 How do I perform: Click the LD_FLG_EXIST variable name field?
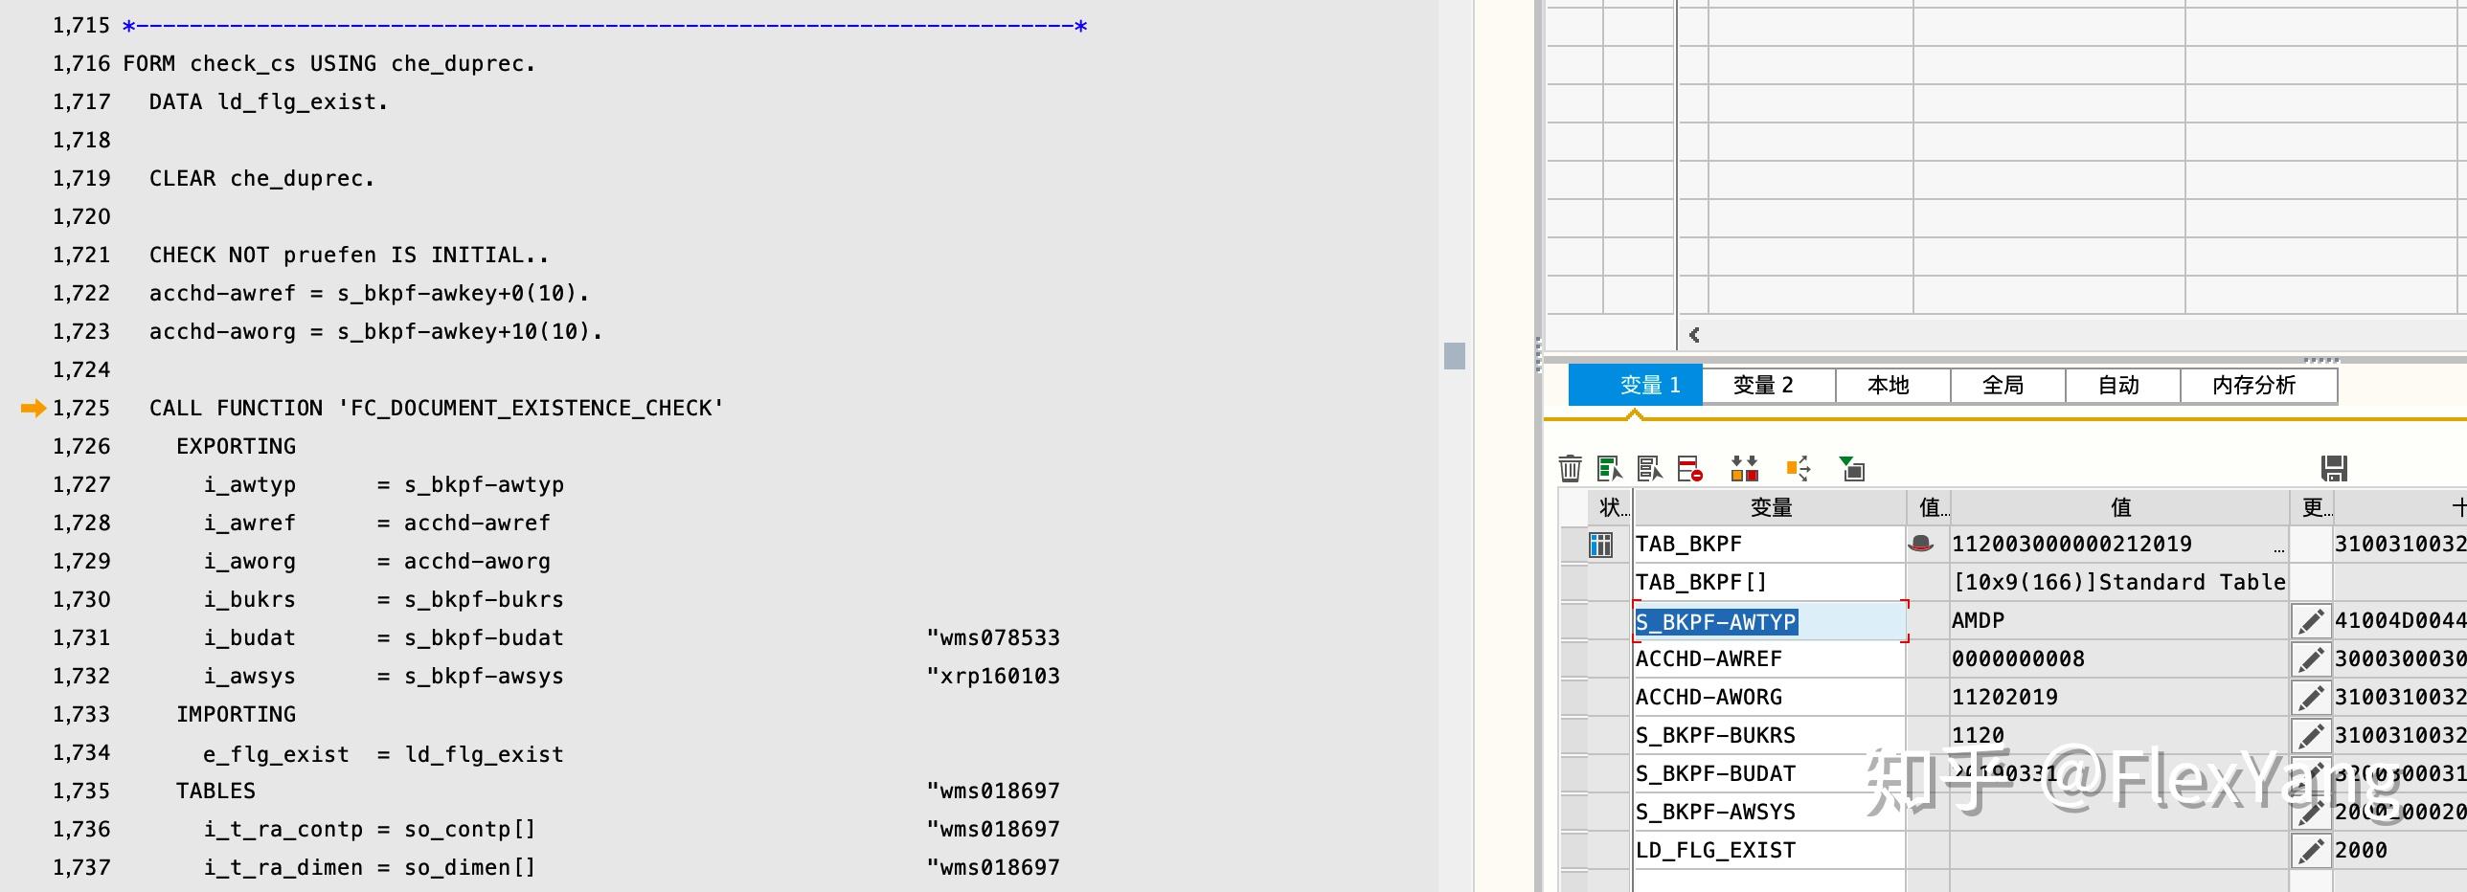pyautogui.click(x=1770, y=851)
